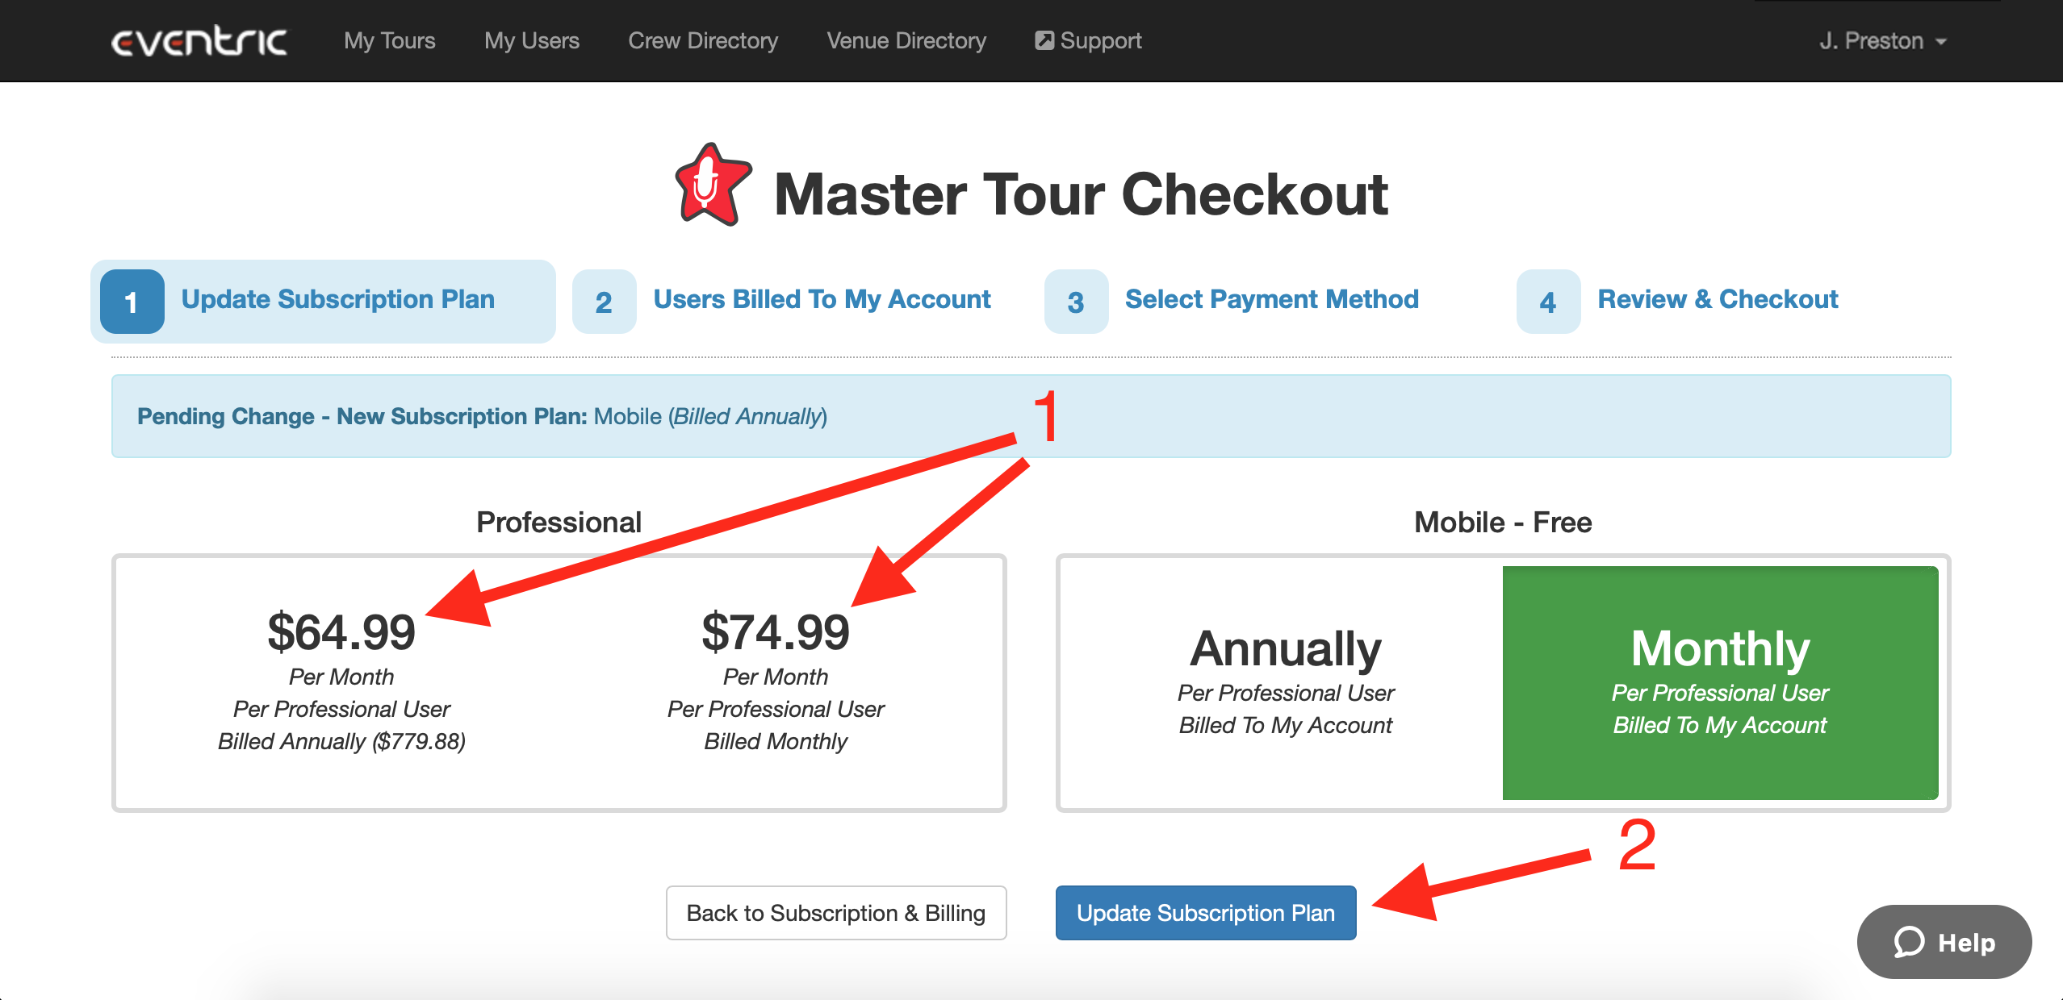2063x1000 pixels.
Task: Click the chat bubble icon in Help
Action: pyautogui.click(x=1909, y=941)
